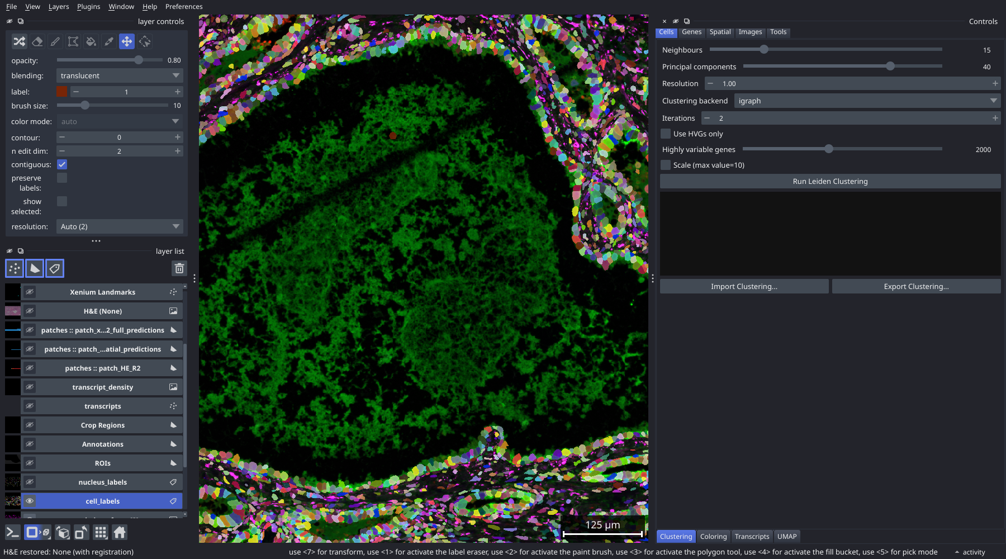Activate the paint brush tool
This screenshot has height=559, width=1006.
[55, 41]
